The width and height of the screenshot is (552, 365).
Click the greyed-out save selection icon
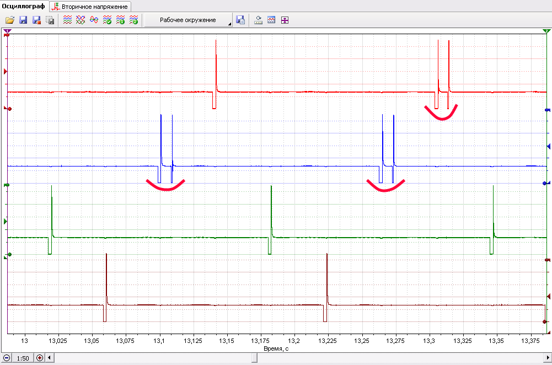(x=50, y=20)
